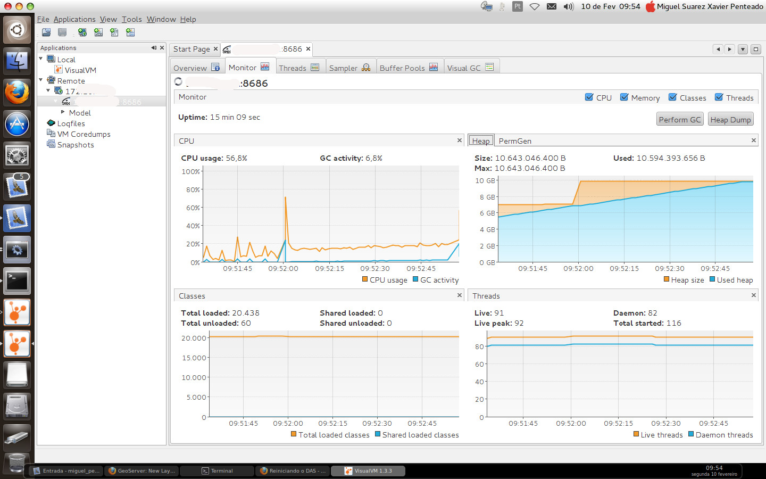Hide the CPU chart panel

(460, 141)
